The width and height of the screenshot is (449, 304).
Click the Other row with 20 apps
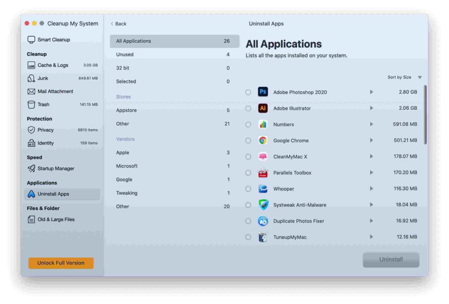175,206
